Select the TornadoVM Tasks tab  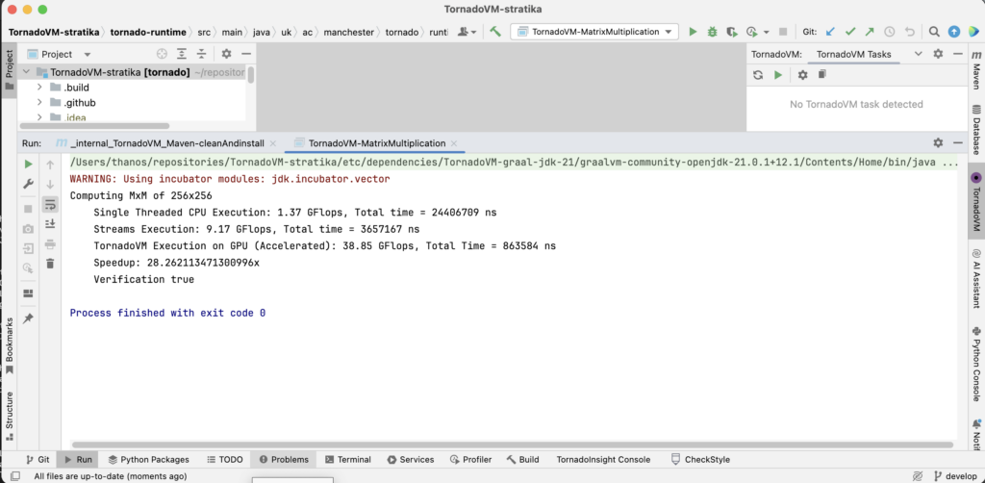tap(854, 54)
